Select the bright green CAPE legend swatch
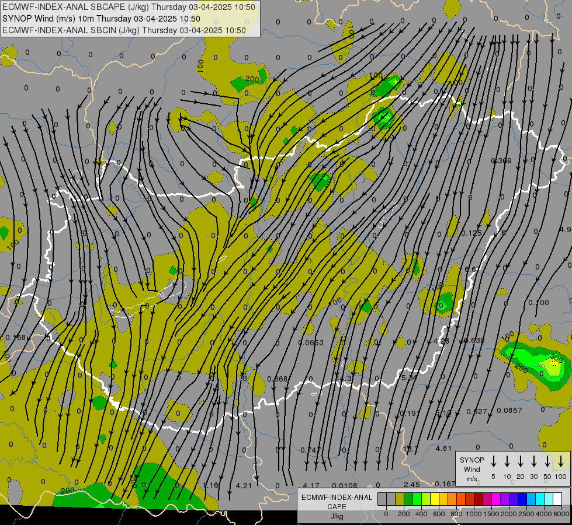The width and height of the screenshot is (572, 525). pos(417,499)
